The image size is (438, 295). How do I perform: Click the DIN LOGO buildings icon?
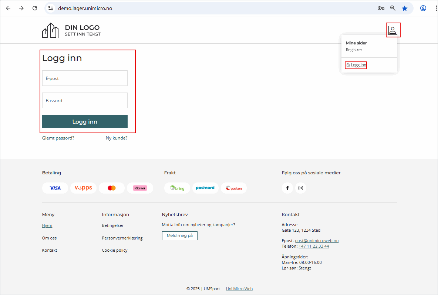tap(50, 30)
